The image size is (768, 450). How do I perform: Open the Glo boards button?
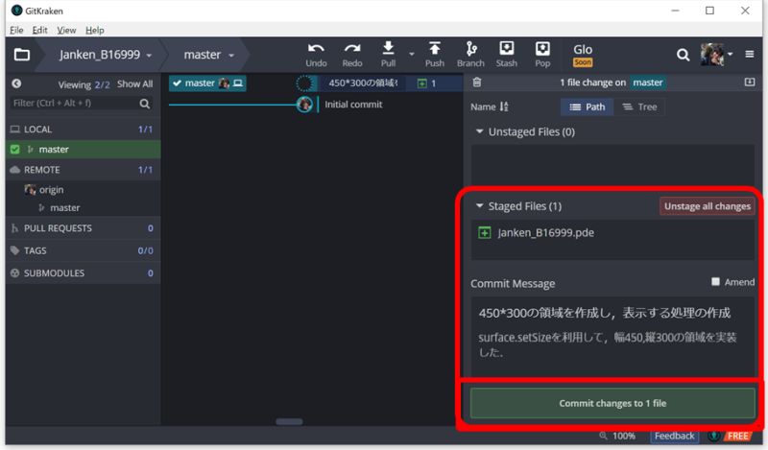(583, 55)
